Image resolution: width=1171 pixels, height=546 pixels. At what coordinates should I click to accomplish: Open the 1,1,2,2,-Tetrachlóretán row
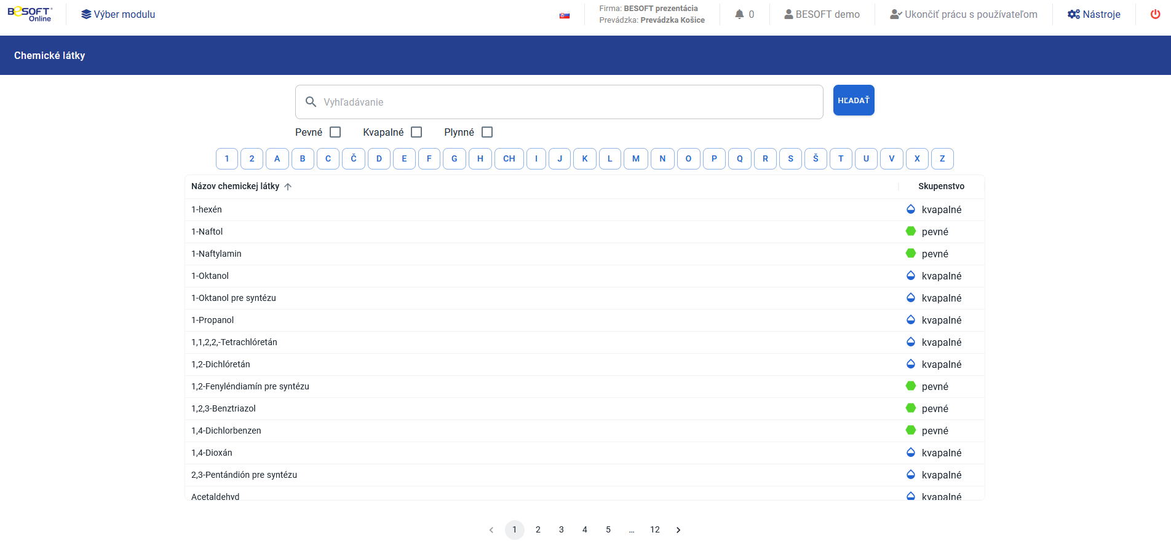point(584,342)
